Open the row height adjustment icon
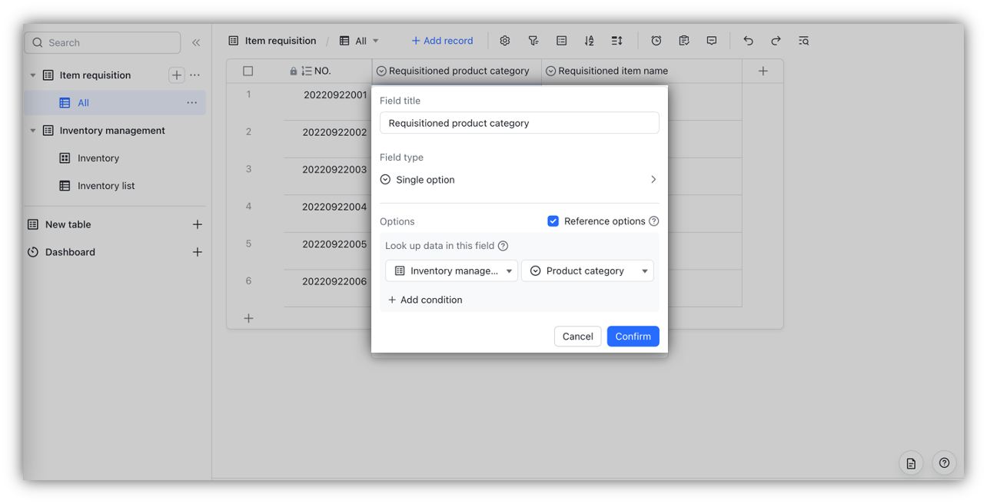987x504 pixels. (x=616, y=40)
